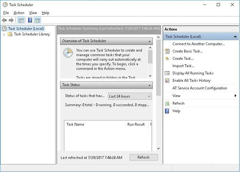Viewport: 240px width, 172px height.
Task: Click the Run Result column header
Action: point(136,124)
